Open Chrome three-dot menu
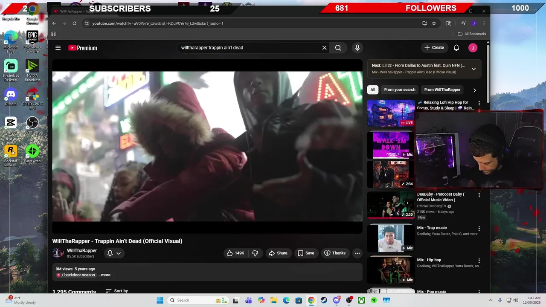This screenshot has width=546, height=307. [x=484, y=23]
